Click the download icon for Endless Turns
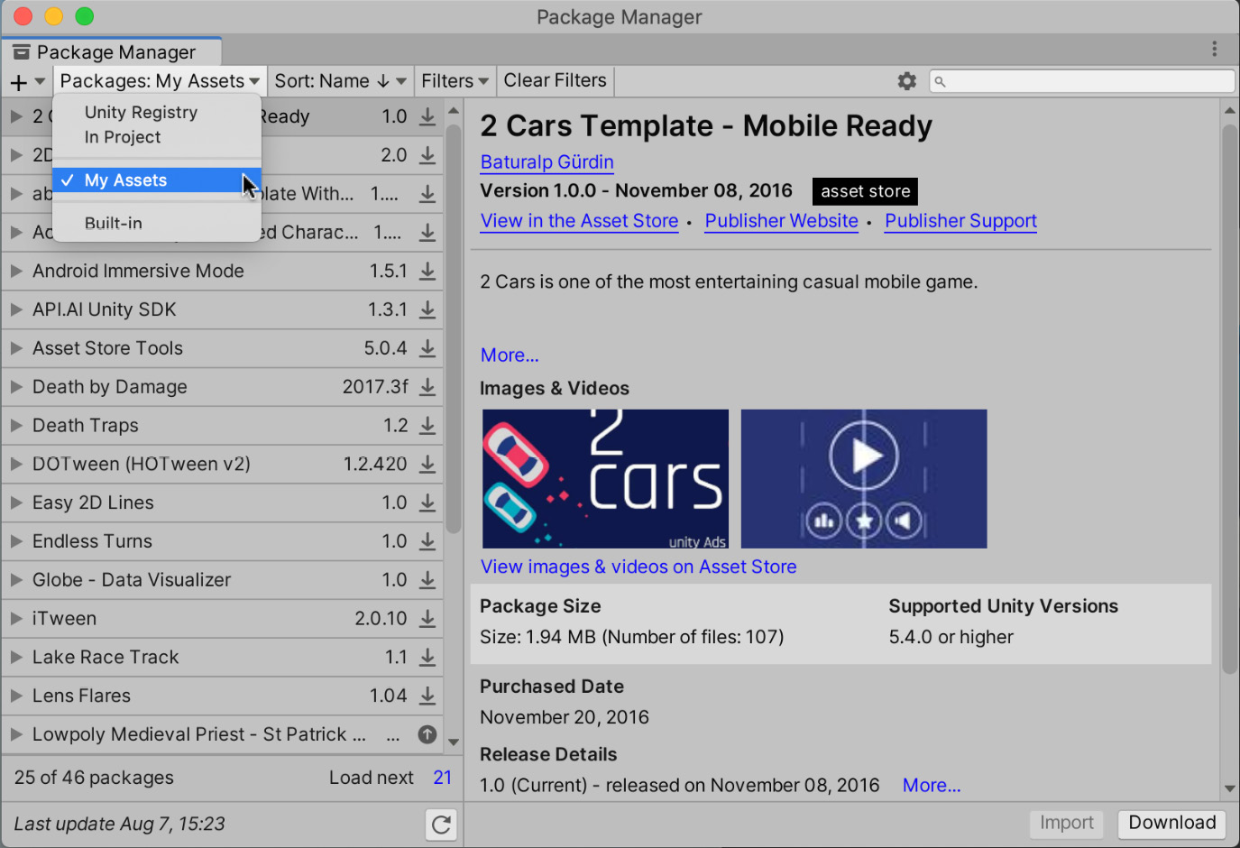The width and height of the screenshot is (1240, 848). 427,541
